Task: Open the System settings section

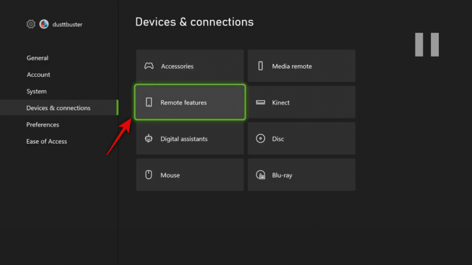Action: coord(36,91)
